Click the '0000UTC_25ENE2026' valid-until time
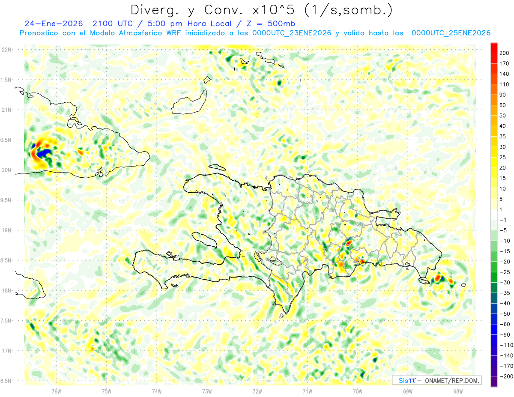The height and width of the screenshot is (397, 514). pyautogui.click(x=451, y=33)
